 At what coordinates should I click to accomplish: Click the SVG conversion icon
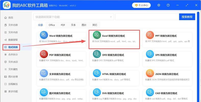(97, 92)
